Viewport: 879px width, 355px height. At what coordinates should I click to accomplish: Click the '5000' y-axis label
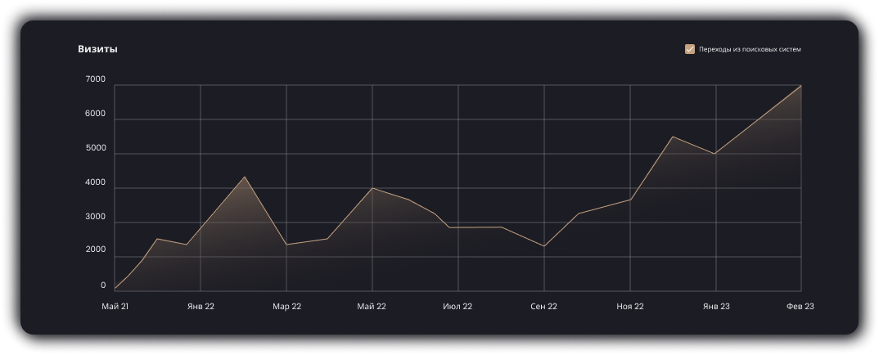95,148
